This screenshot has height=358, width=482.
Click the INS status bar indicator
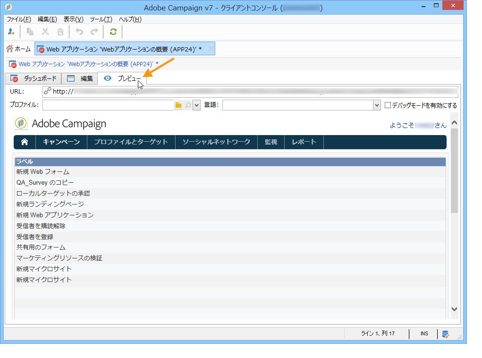coord(424,334)
